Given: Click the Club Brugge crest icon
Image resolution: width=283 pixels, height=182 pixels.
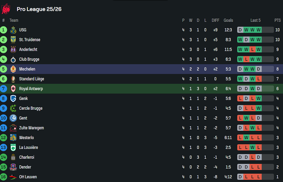Looking at the screenshot, I should (x=13, y=59).
